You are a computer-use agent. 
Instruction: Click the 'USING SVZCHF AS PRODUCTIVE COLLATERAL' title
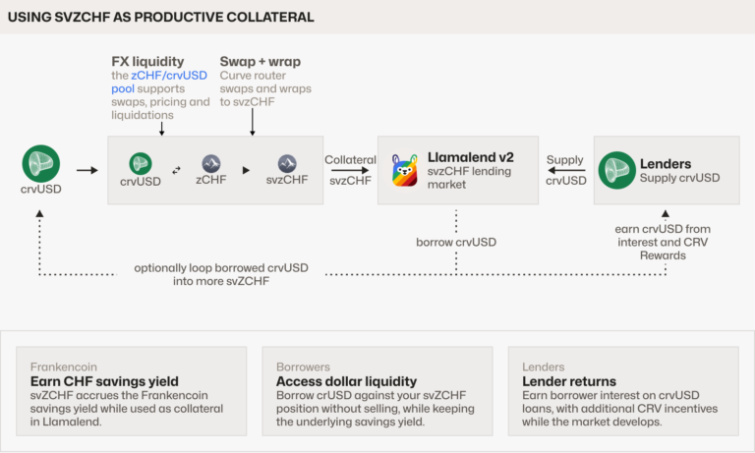tap(161, 17)
